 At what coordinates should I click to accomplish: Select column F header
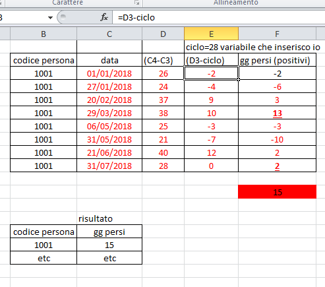277,34
